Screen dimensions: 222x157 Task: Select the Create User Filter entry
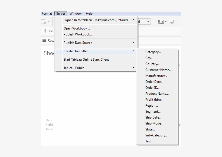point(96,51)
